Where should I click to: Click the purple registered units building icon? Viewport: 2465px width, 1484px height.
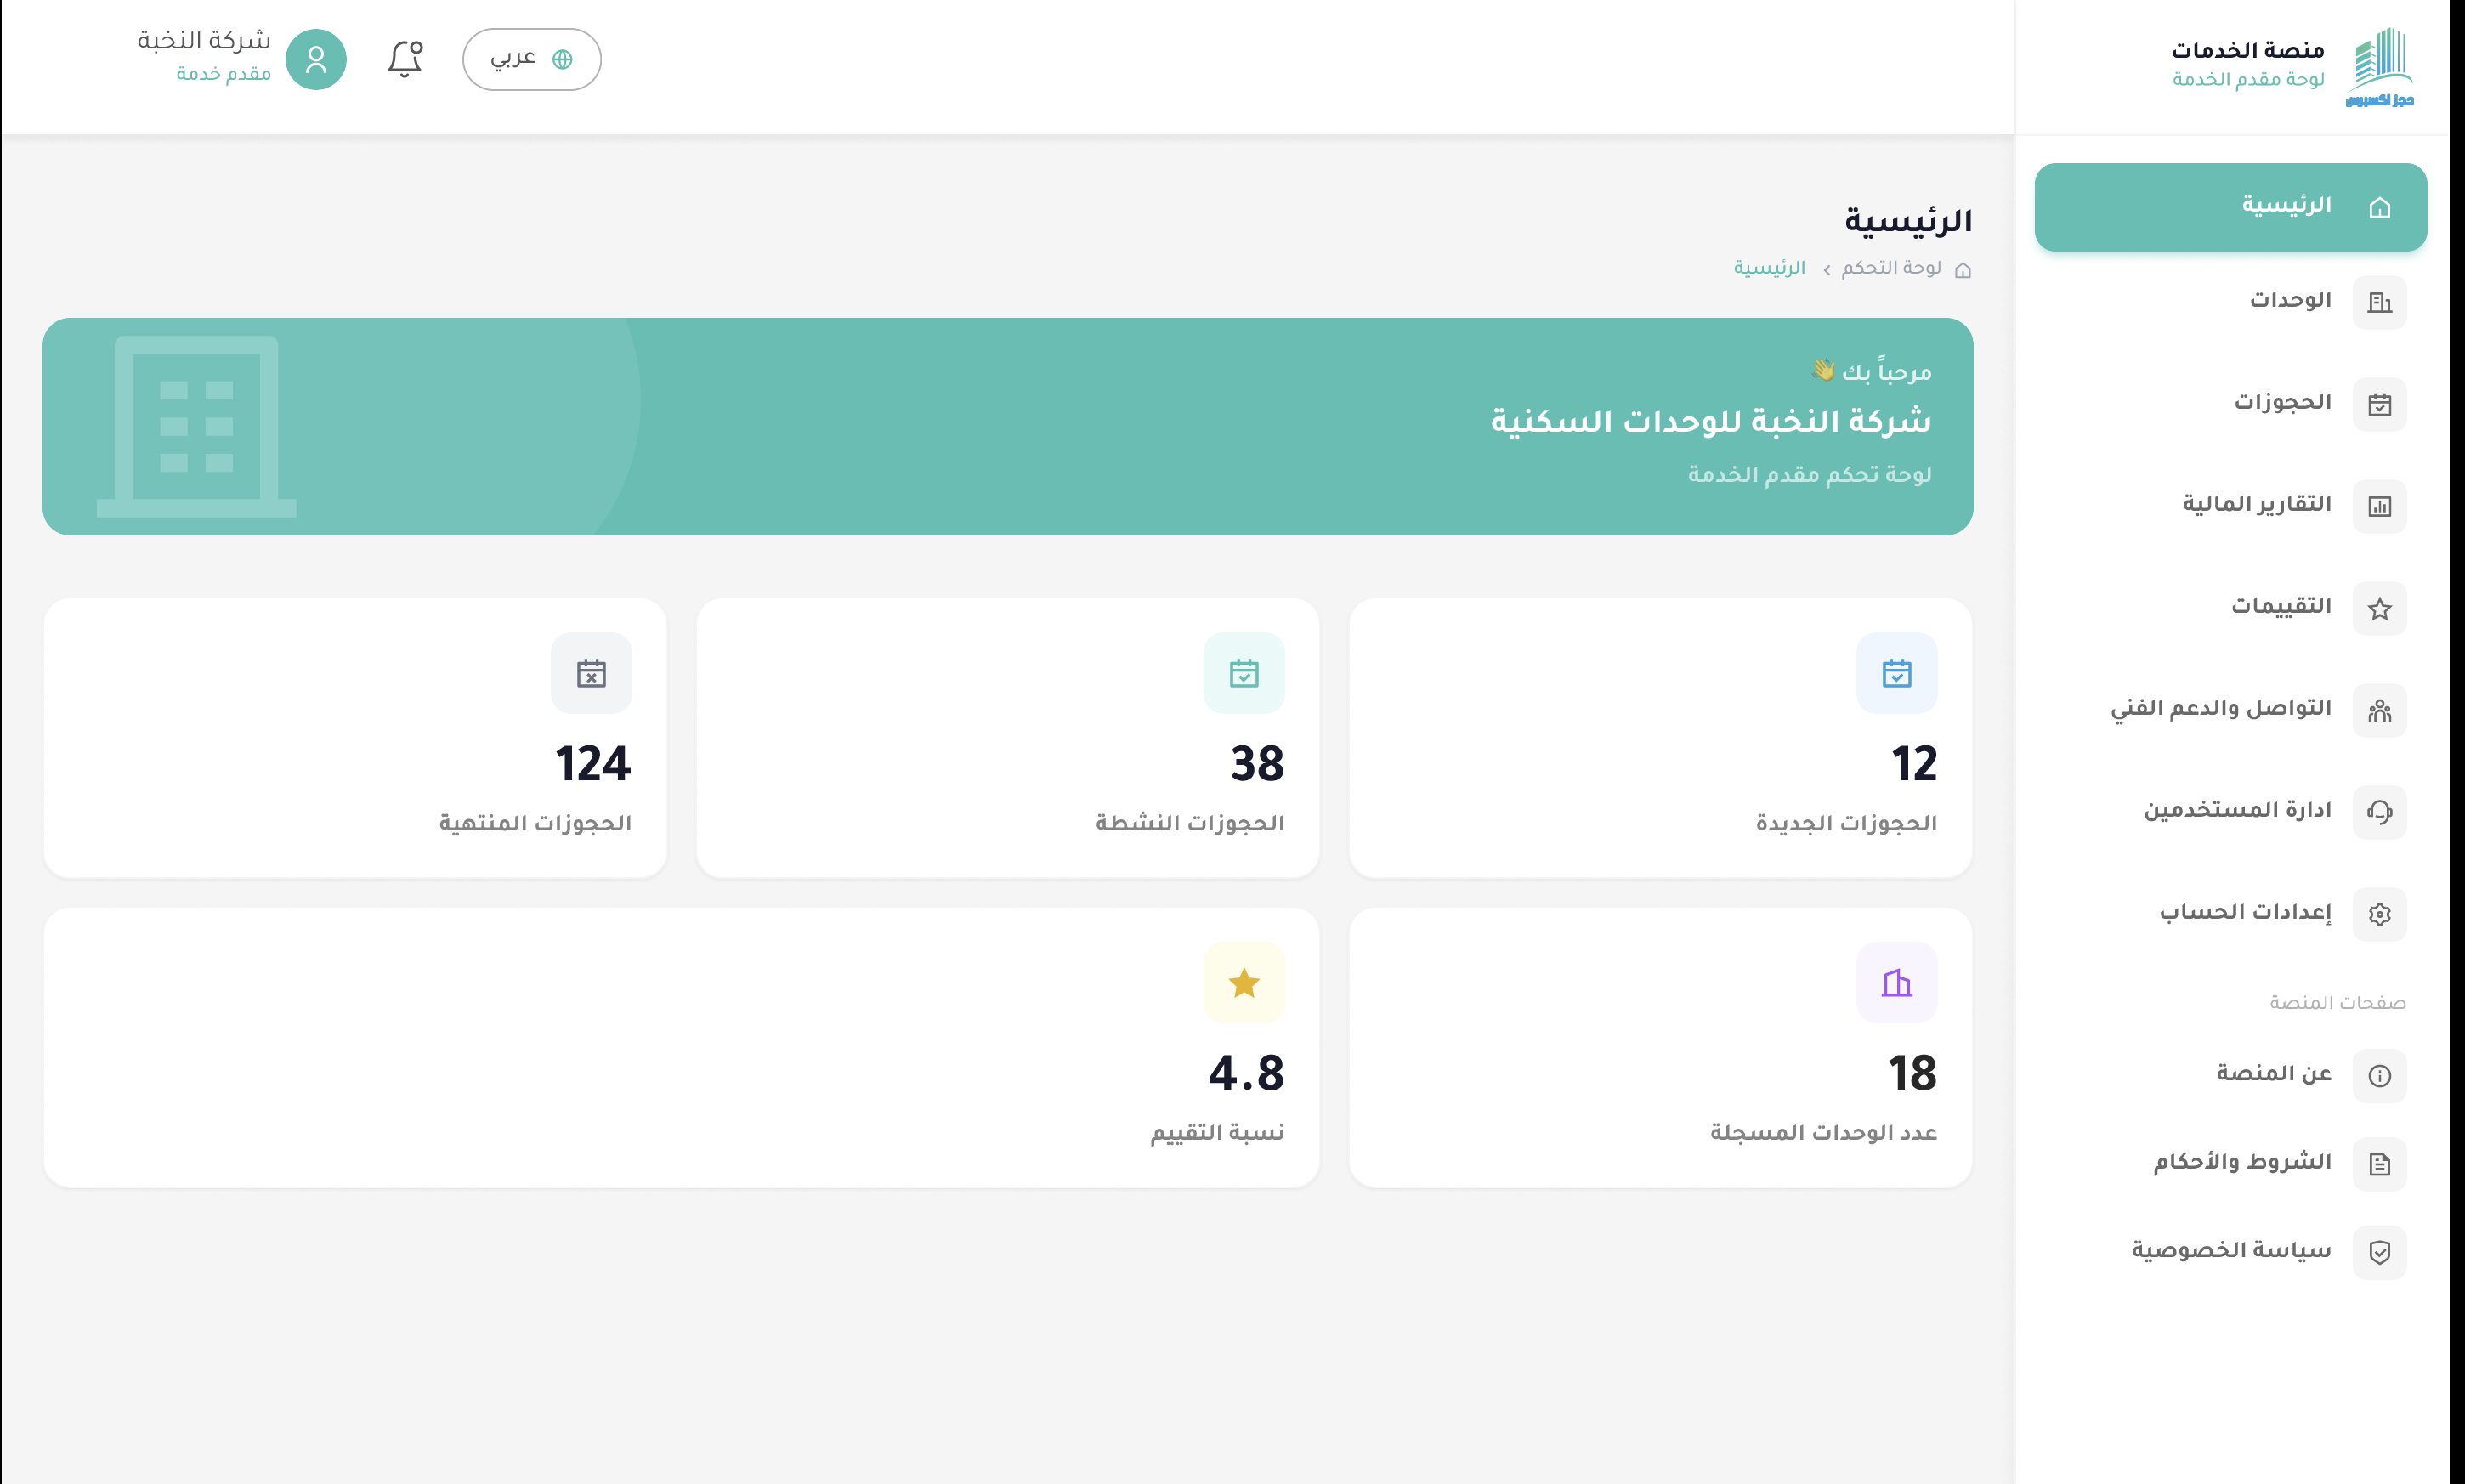click(1896, 982)
